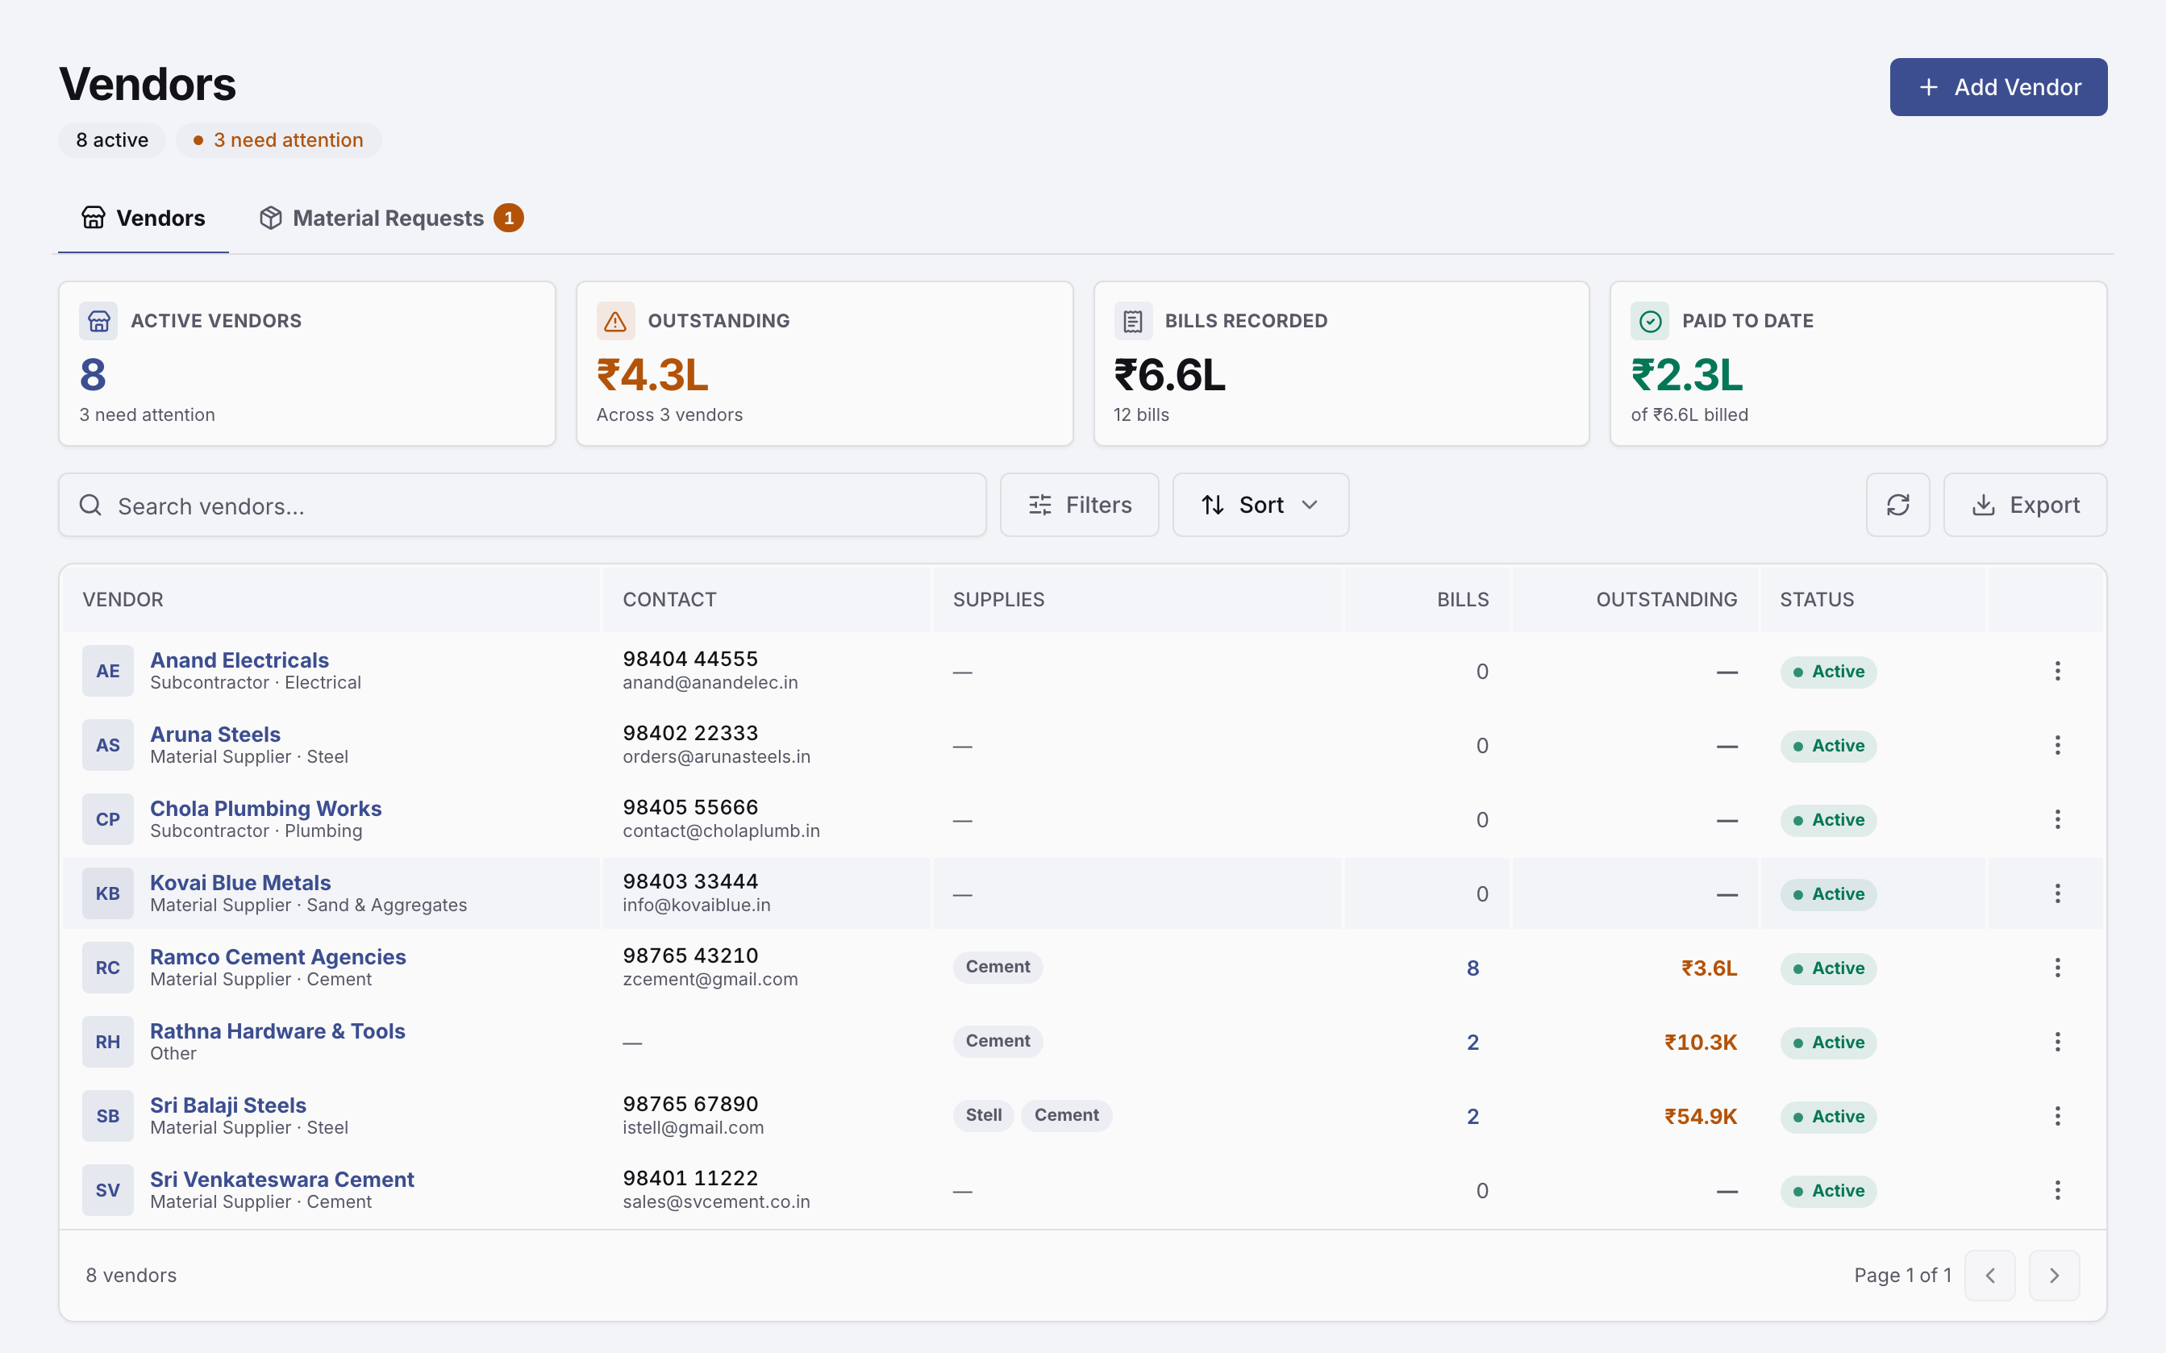Click the RH avatar badge
Image resolution: width=2166 pixels, height=1353 pixels.
(x=107, y=1043)
